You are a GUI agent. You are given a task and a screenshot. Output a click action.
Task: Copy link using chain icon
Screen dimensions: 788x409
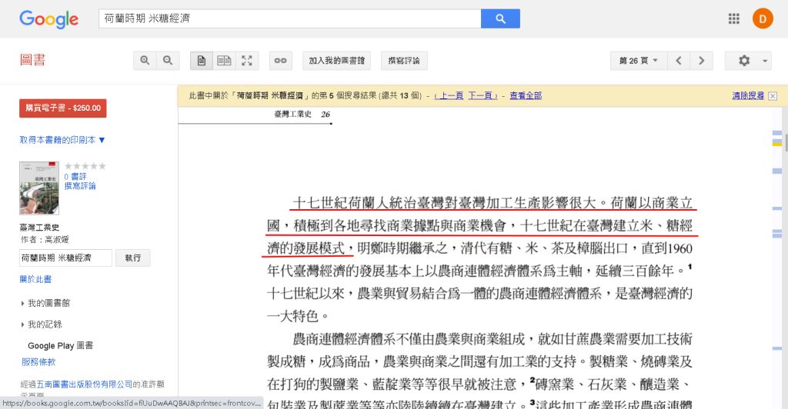281,61
